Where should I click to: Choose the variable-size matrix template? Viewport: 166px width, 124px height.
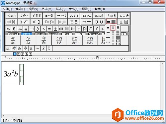[x=118, y=43]
